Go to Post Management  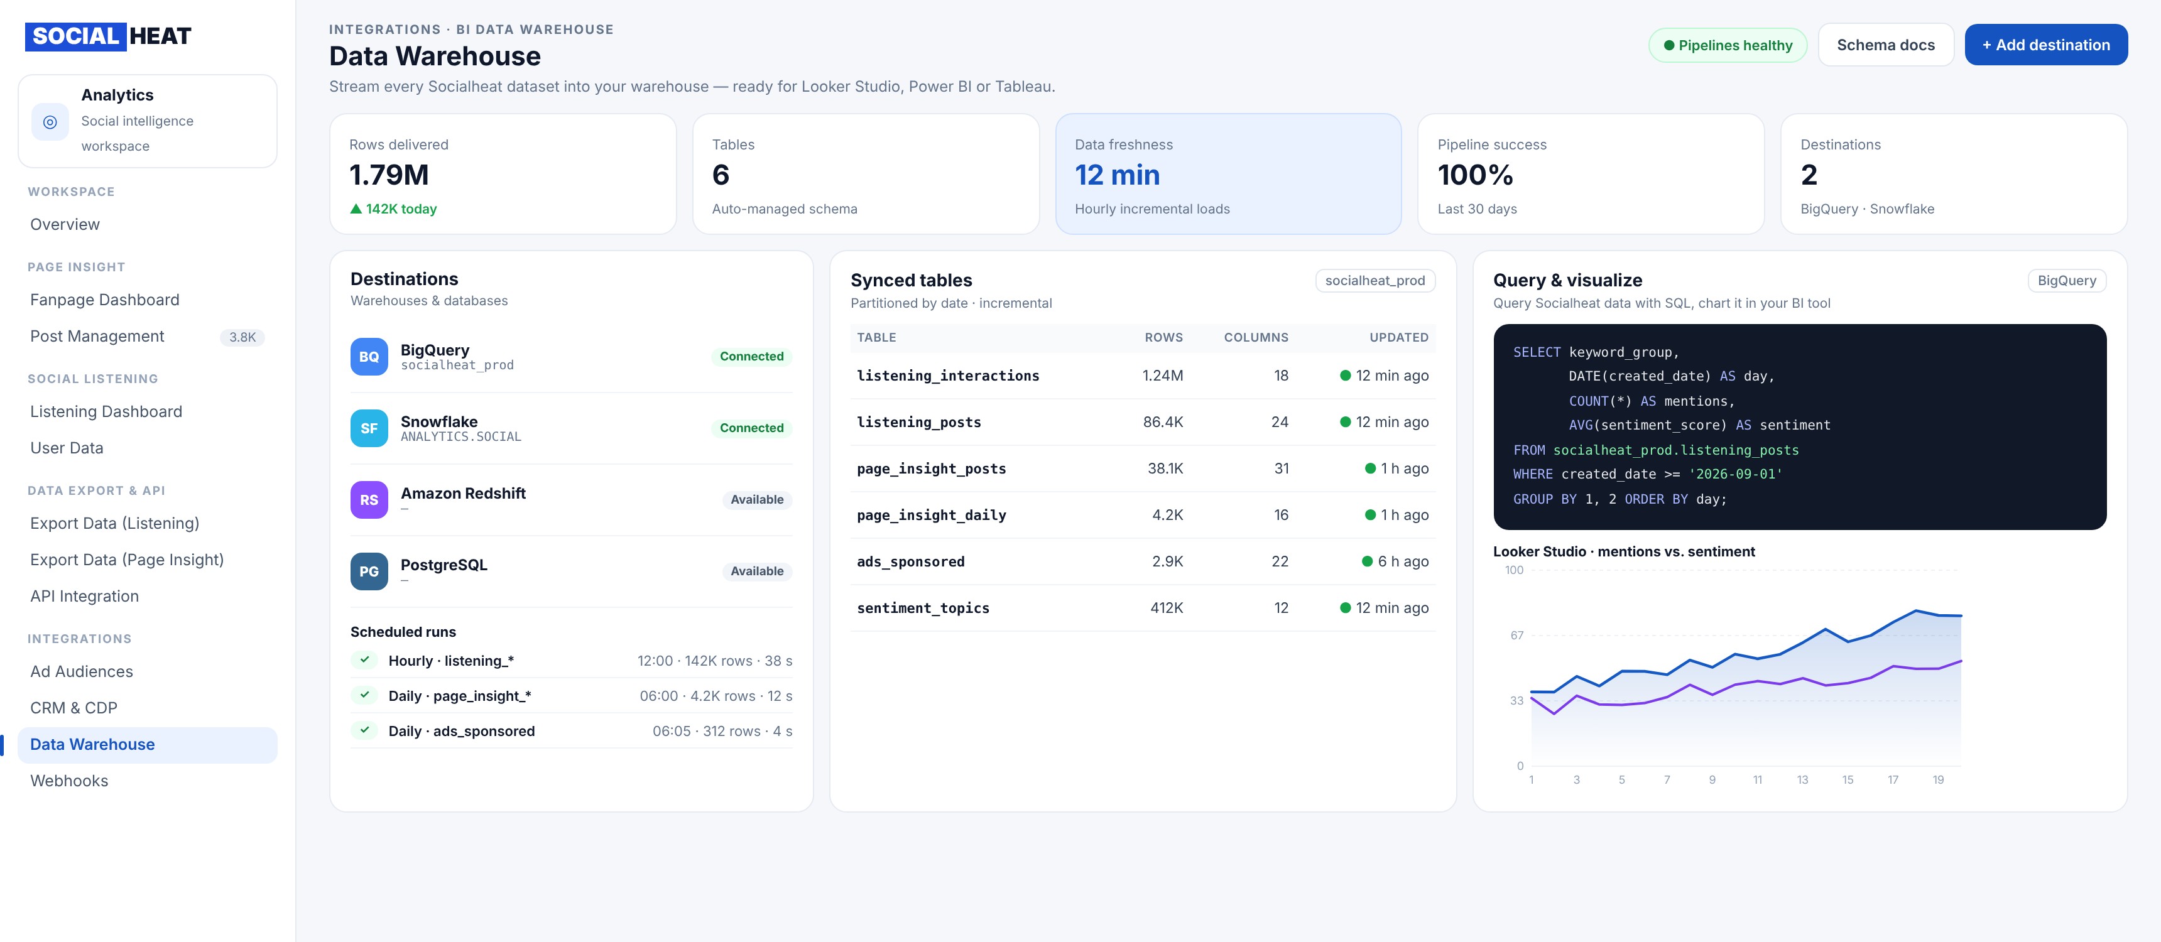tap(148, 337)
